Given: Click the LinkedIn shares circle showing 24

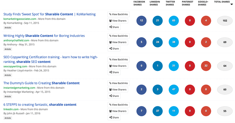Looking at the screenshot, I should [x=157, y=42].
